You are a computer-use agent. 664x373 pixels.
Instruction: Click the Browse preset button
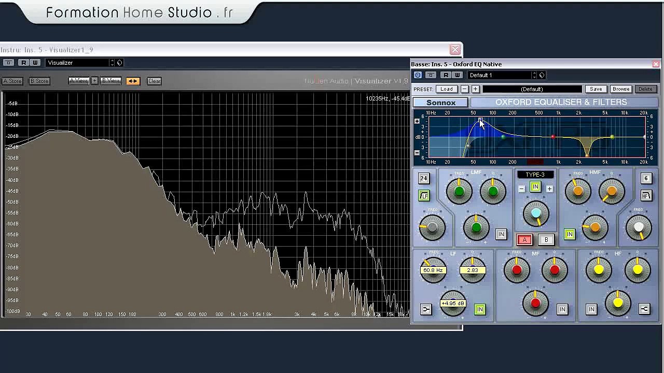(x=621, y=89)
